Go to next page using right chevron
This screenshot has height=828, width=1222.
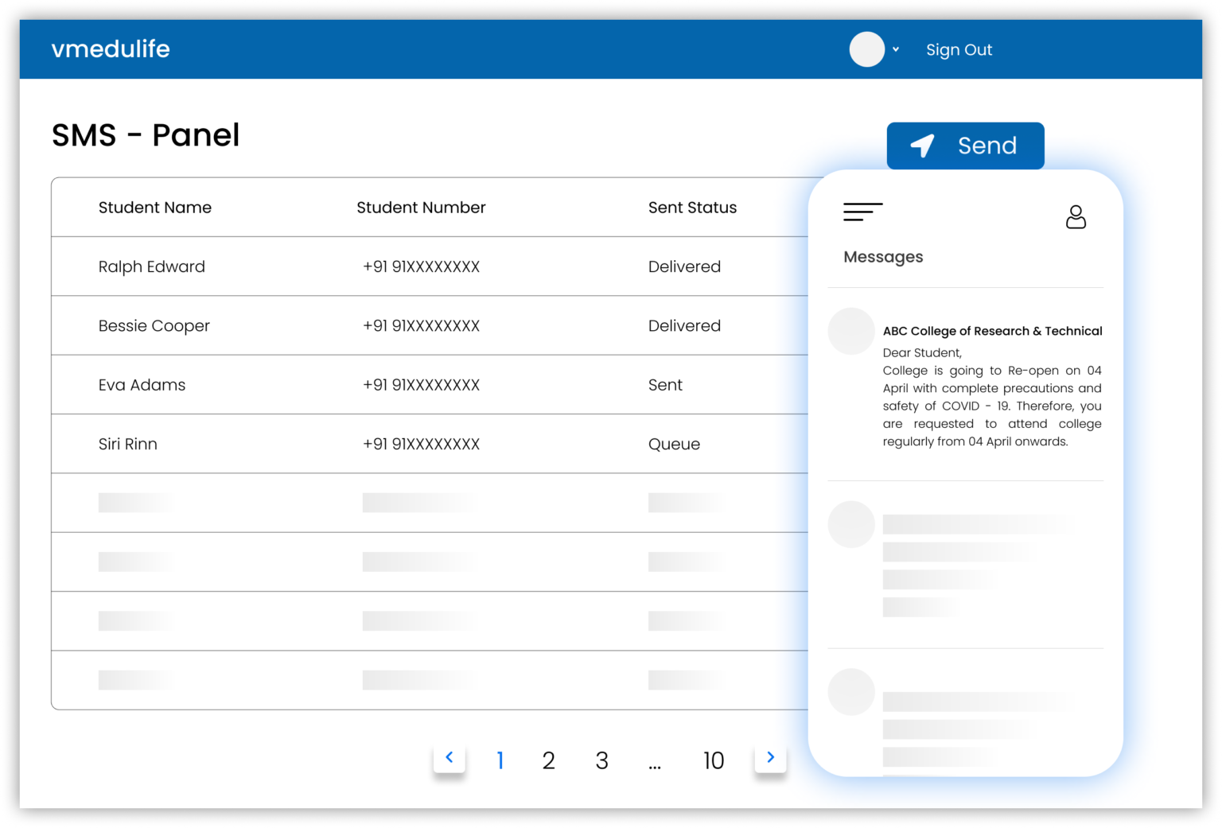tap(769, 758)
